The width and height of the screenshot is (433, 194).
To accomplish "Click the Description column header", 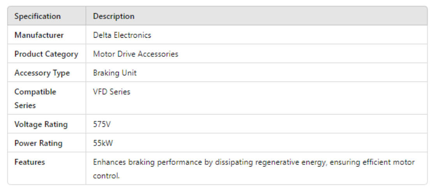I will click(x=114, y=16).
